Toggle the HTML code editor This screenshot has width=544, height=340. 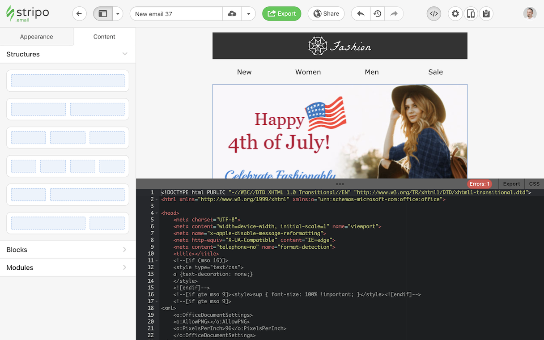coord(433,14)
